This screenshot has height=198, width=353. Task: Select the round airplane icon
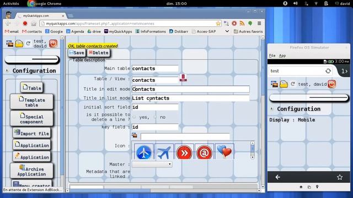click(x=144, y=152)
